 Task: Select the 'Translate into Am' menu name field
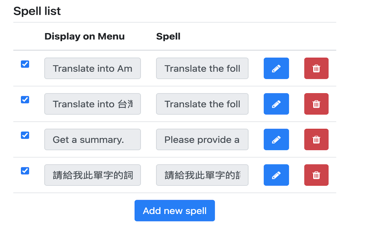coord(92,68)
